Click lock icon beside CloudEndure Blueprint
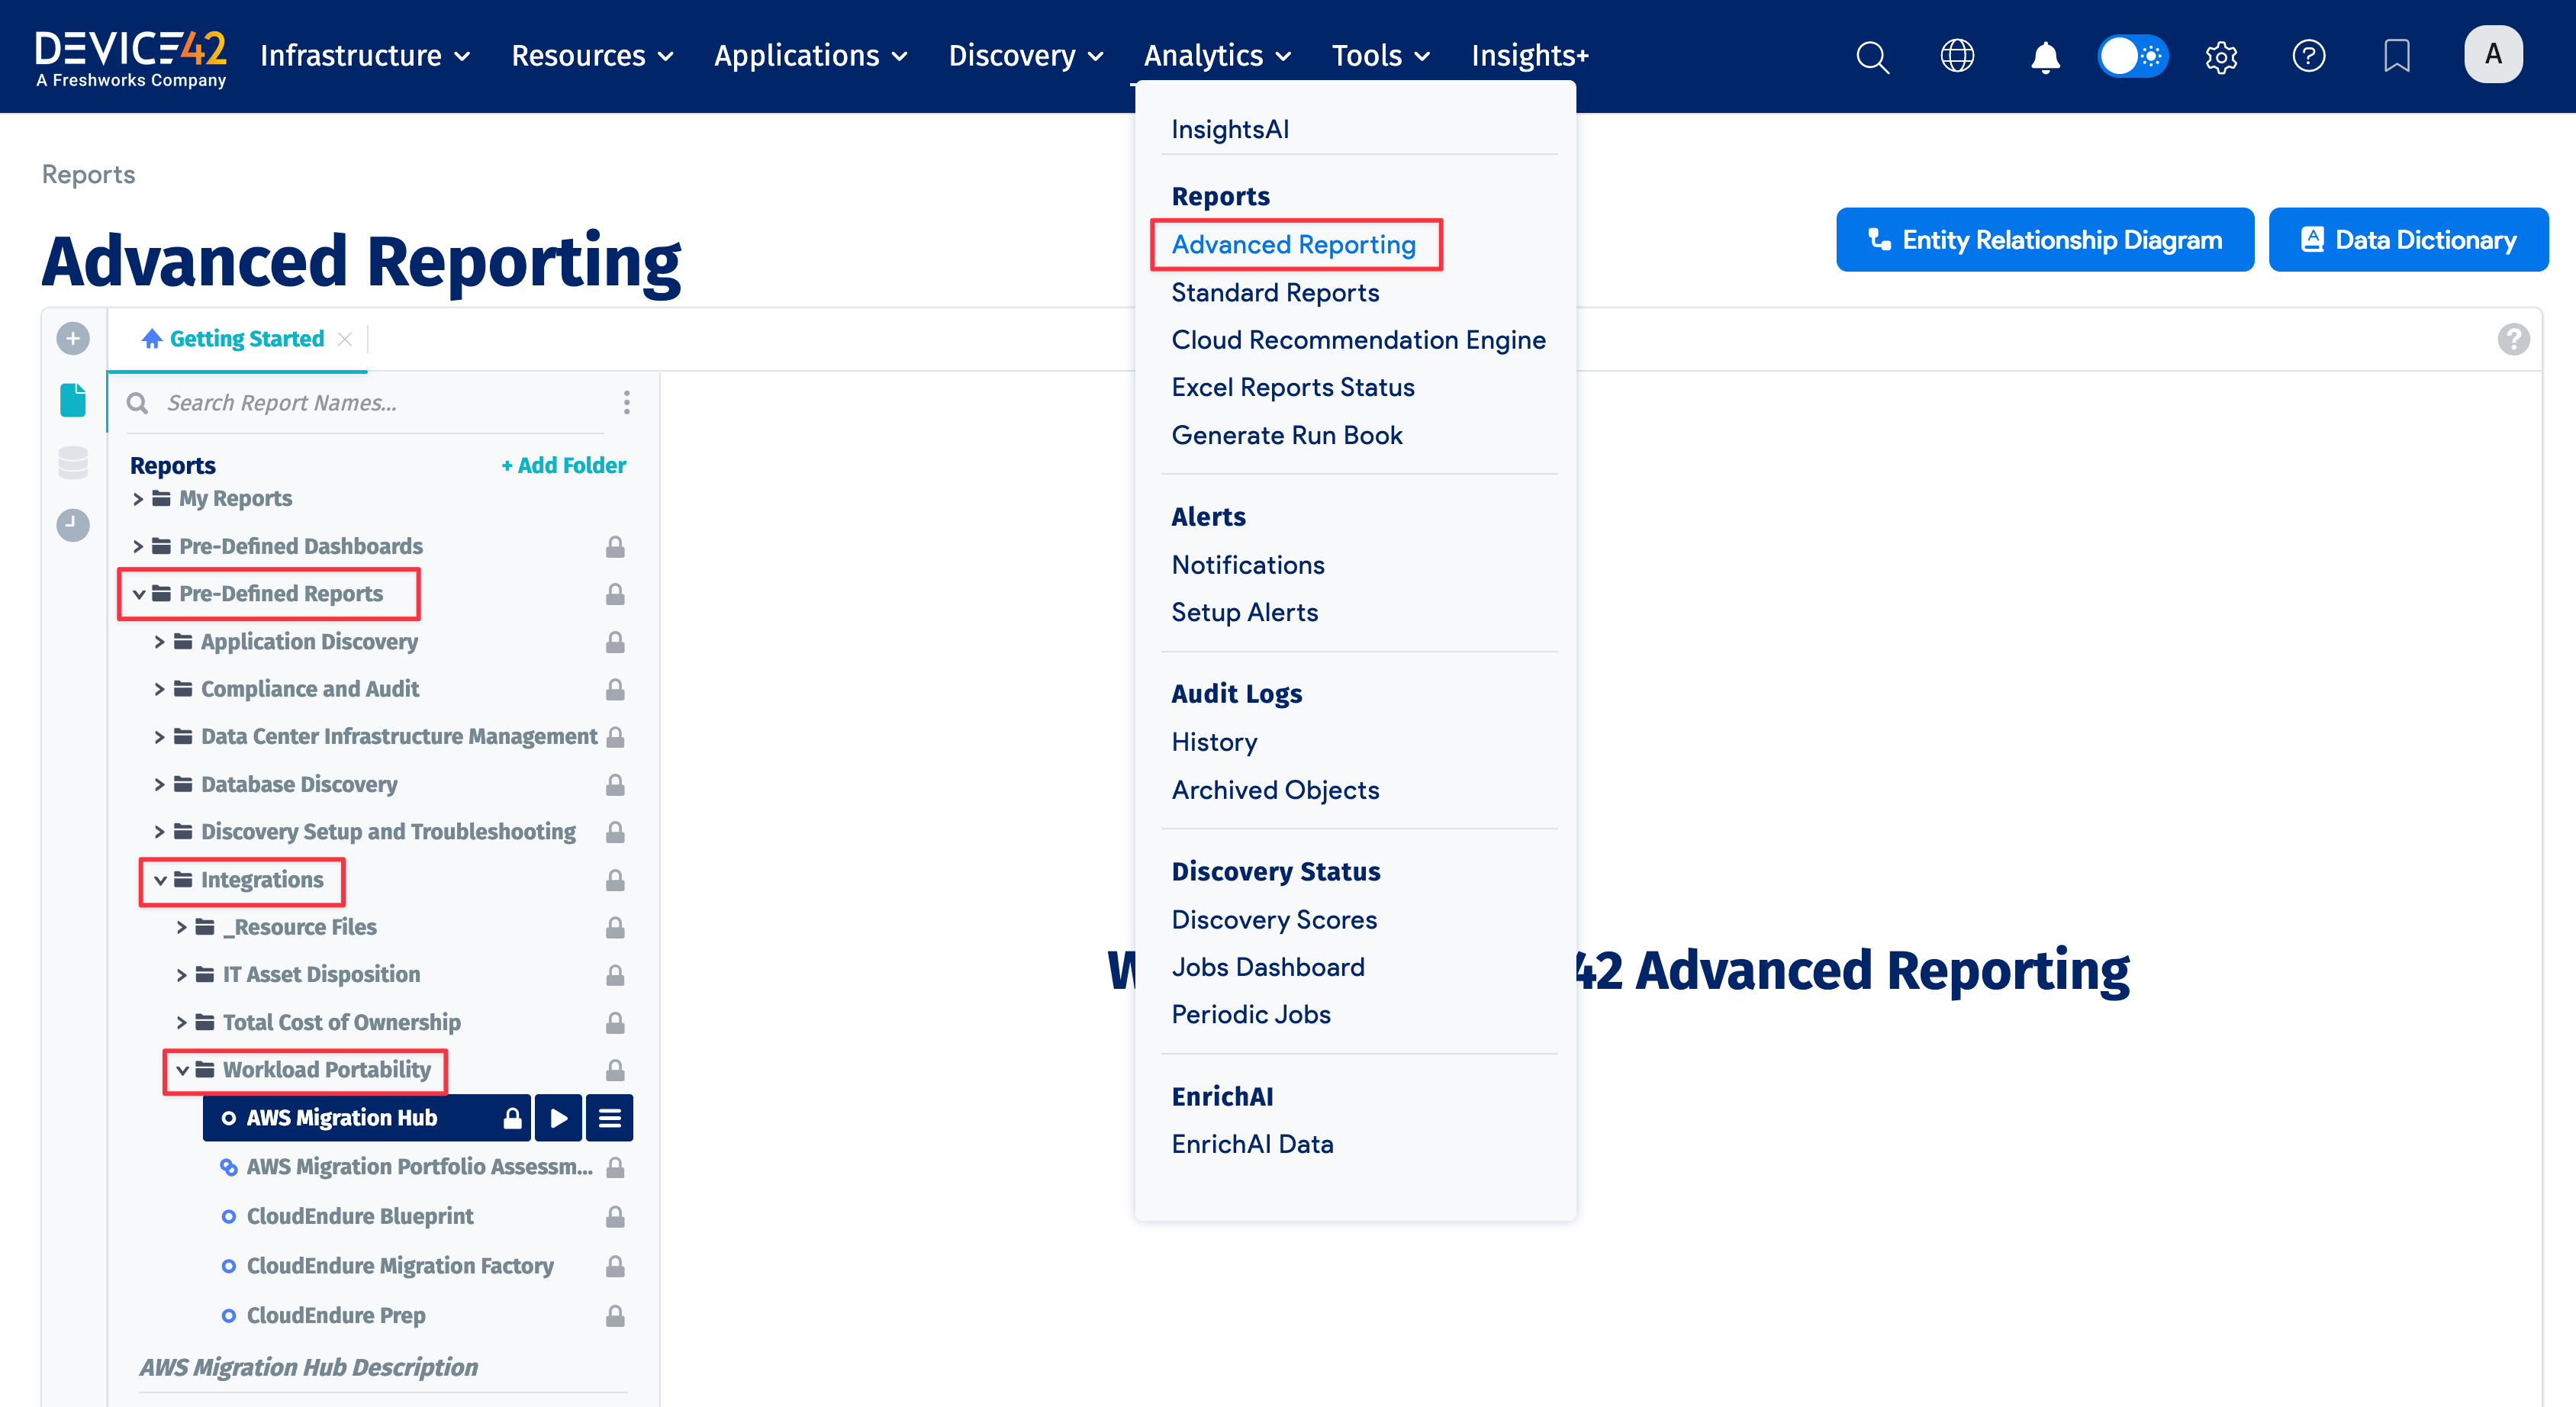The image size is (2576, 1407). (x=615, y=1217)
